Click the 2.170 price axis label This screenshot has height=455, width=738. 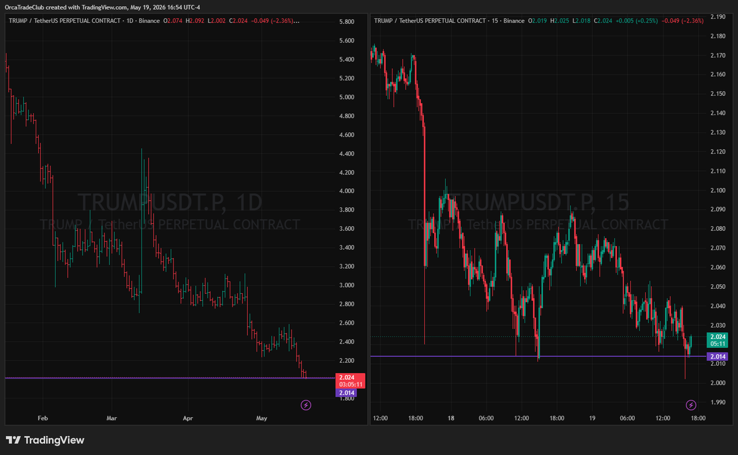(717, 55)
